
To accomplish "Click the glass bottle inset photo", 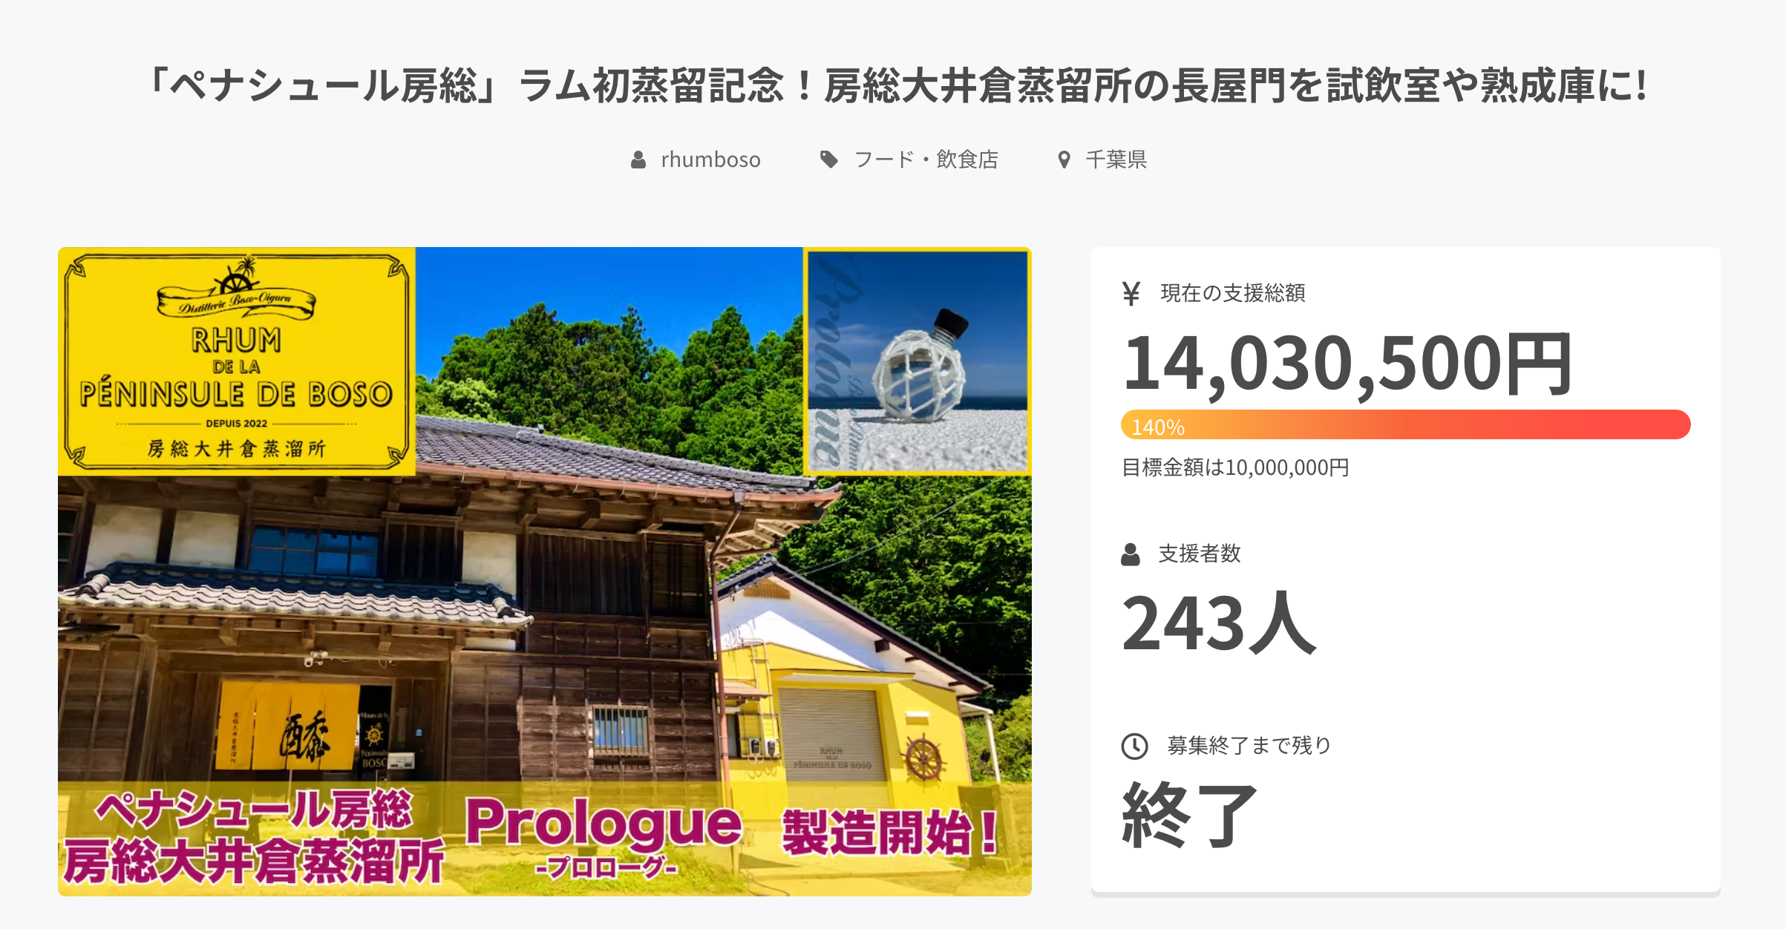I will (x=917, y=361).
